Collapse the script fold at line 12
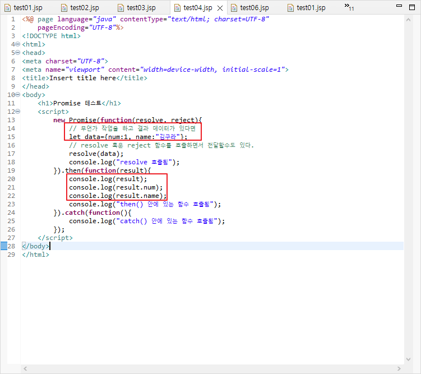Screen dimensions: 421x374 point(18,111)
